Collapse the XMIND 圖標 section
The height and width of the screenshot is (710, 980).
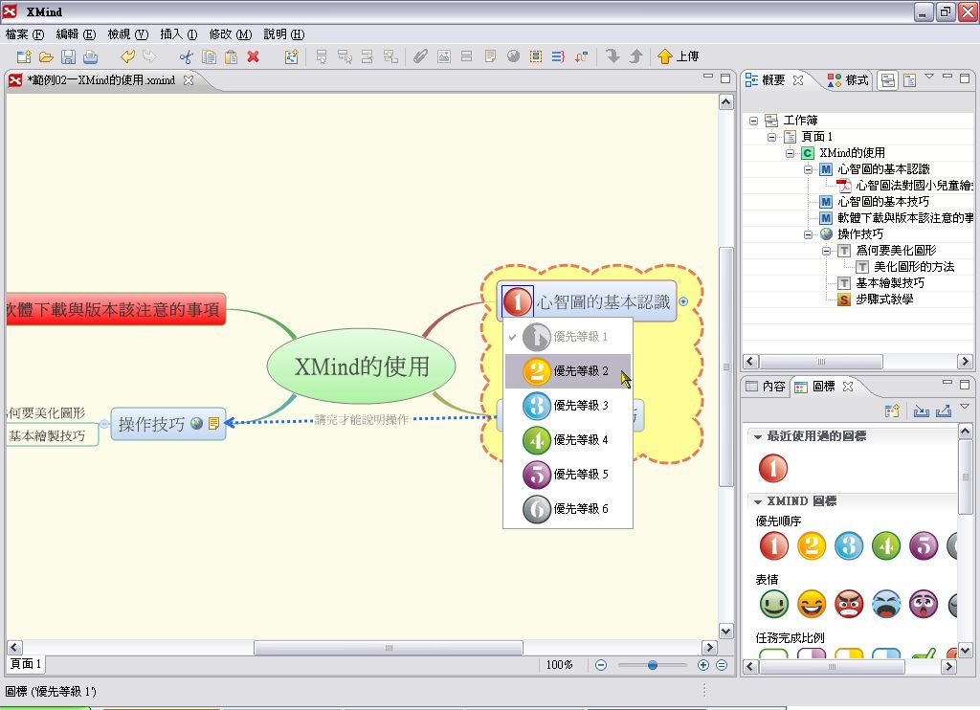point(758,501)
